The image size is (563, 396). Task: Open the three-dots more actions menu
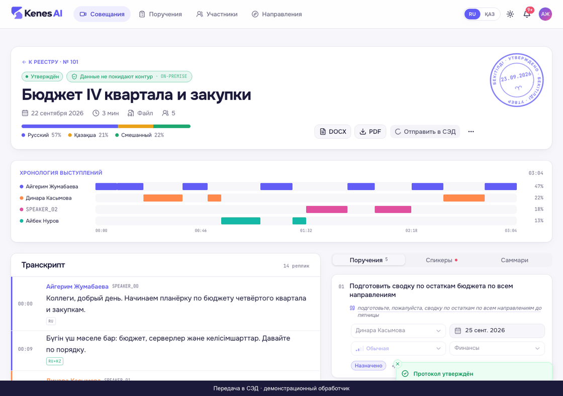[x=471, y=131]
